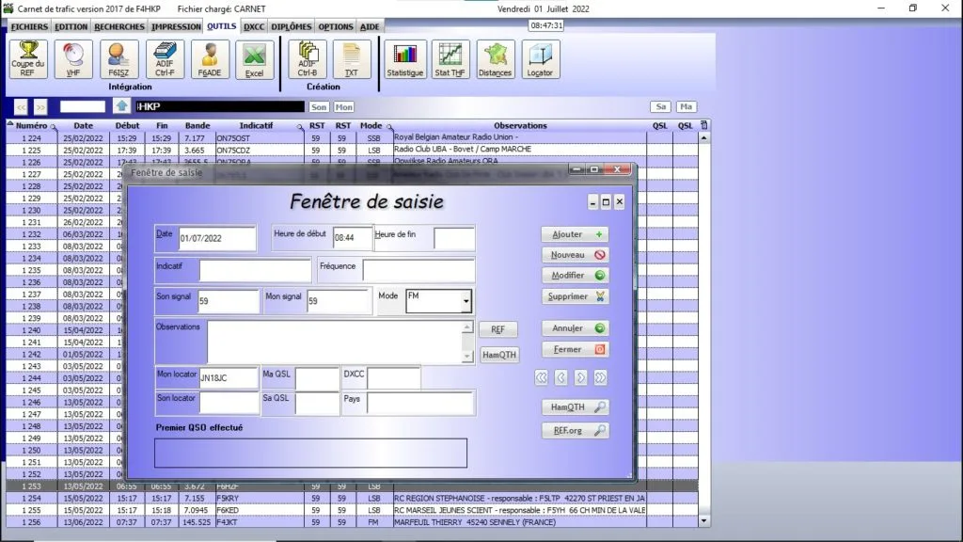Click the F6ISZ import icon
The height and width of the screenshot is (542, 963).
coord(119,59)
